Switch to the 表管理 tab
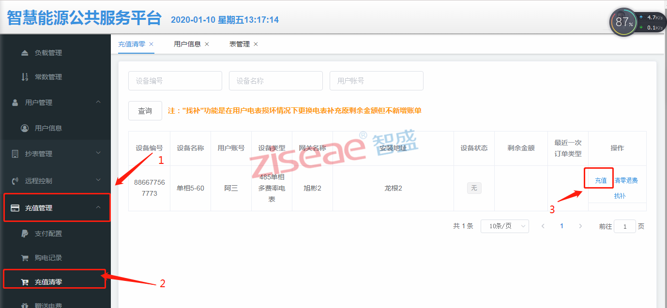 [239, 44]
